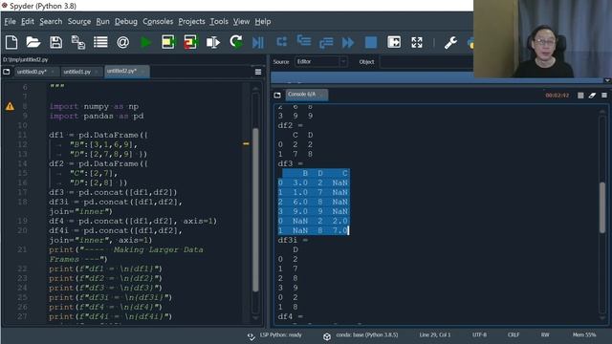Toggle fullscreen mode icon
The height and width of the screenshot is (344, 612).
point(417,42)
